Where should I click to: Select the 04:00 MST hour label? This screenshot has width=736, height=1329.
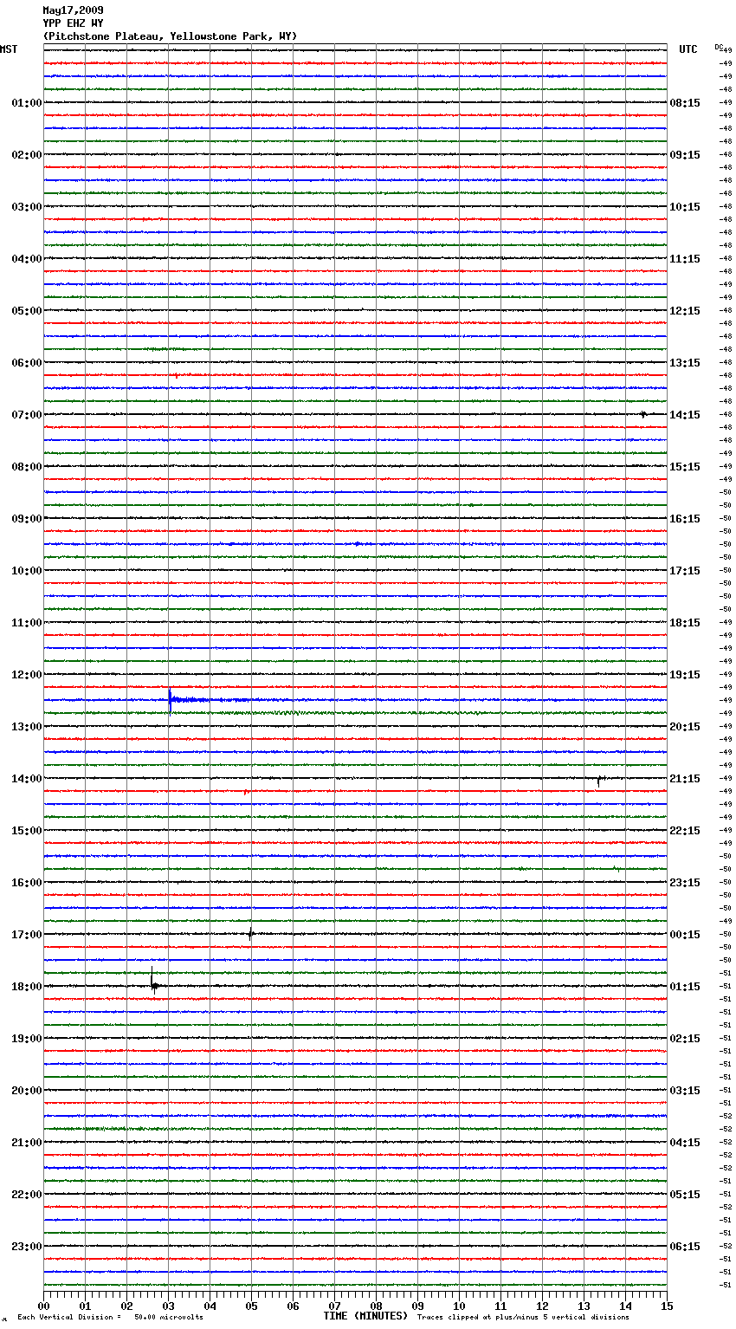coord(27,259)
